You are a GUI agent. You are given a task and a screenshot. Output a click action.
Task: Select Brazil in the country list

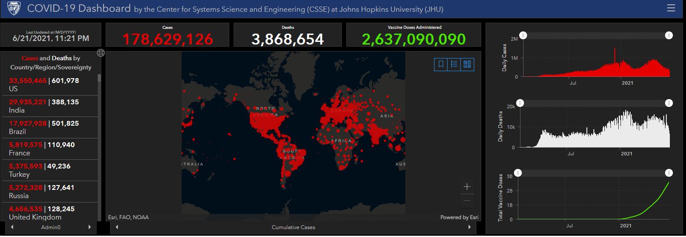51,127
